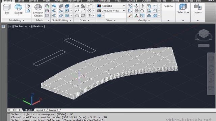Select the ellipse tool in Draw panel

coord(89,15)
